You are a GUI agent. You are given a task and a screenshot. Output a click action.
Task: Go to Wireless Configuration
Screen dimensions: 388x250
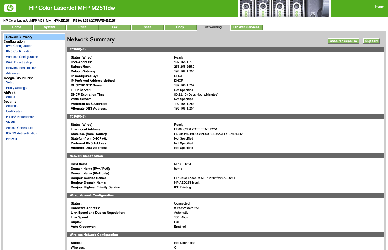pos(22,57)
